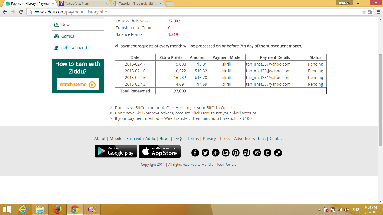Open Ziddu's Facebook page icon
The width and height of the screenshot is (383, 215).
(x=195, y=153)
